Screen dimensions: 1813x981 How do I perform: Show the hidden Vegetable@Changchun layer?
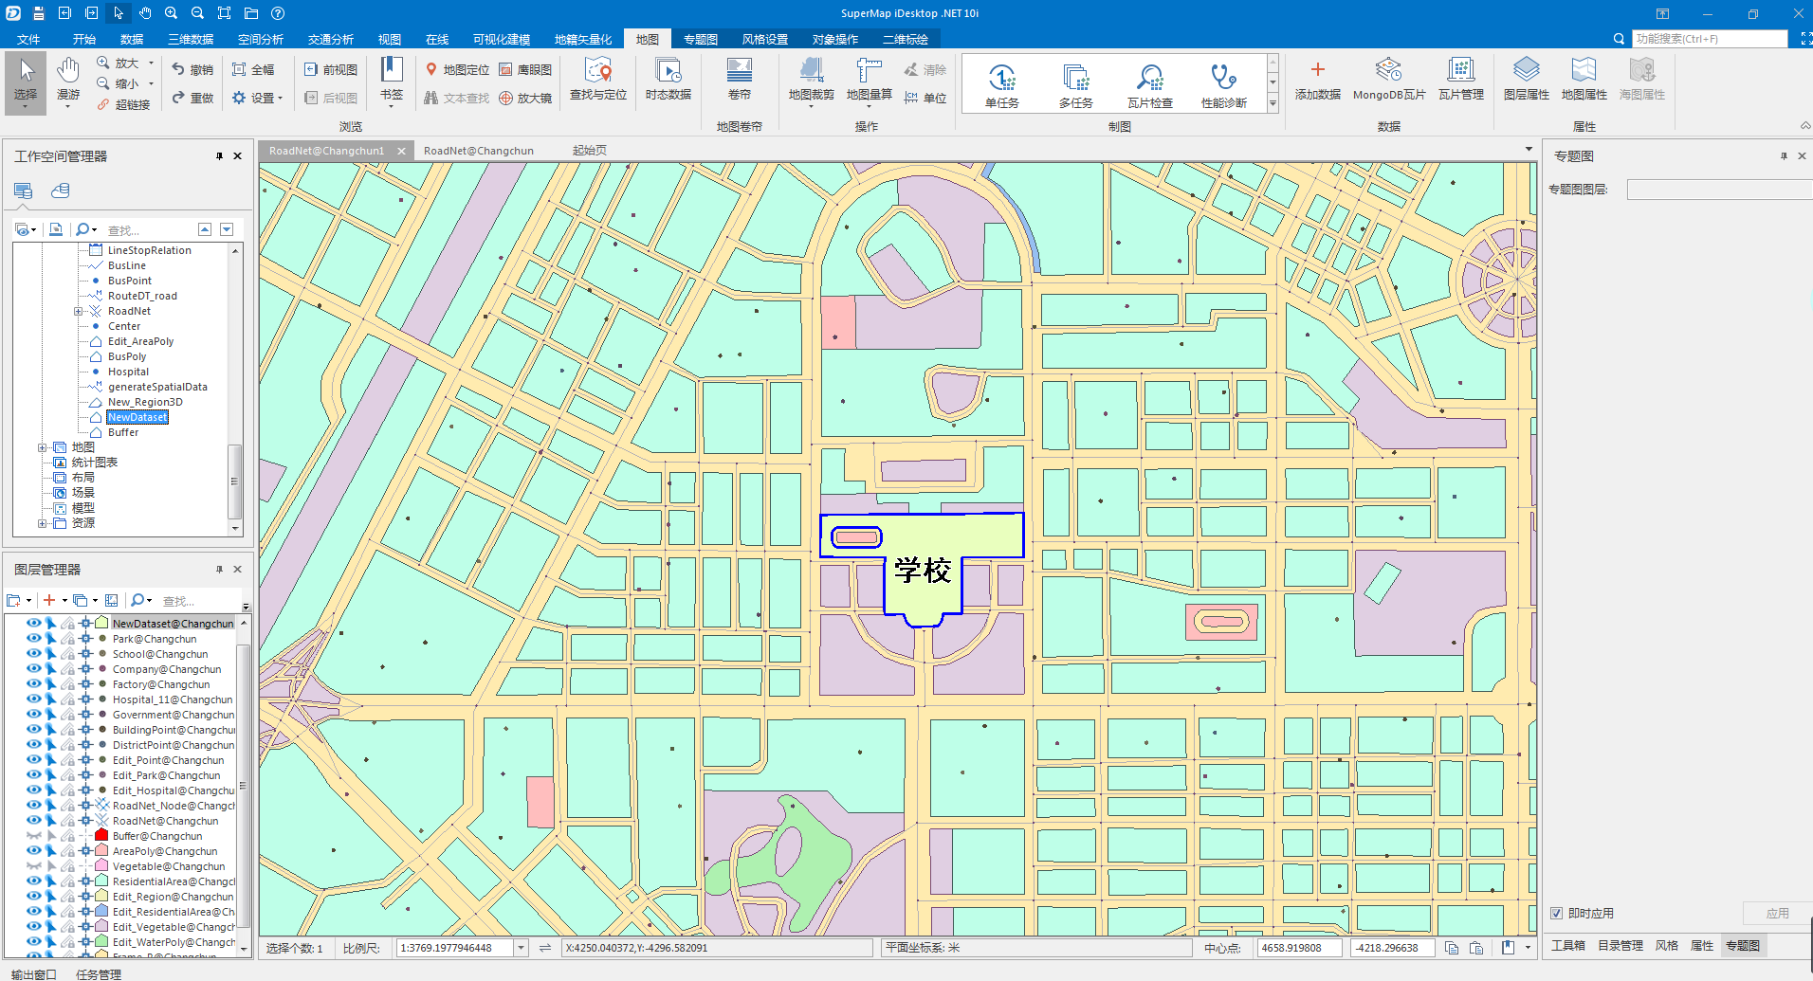coord(34,866)
